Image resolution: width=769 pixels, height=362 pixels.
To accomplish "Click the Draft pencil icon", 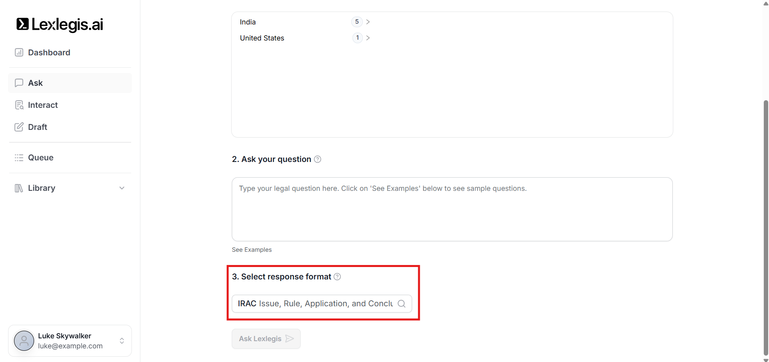I will coord(19,127).
